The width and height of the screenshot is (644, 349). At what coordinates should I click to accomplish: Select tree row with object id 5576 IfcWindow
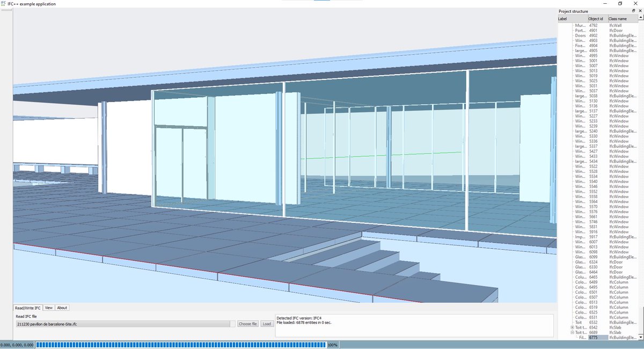coord(598,212)
